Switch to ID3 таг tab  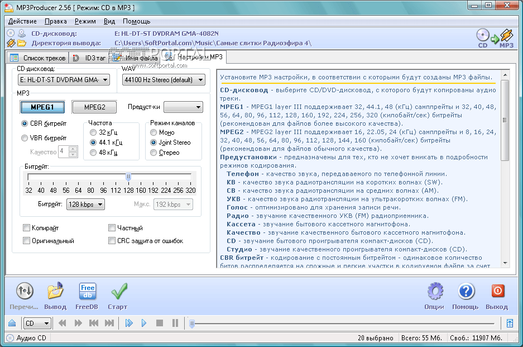coord(89,58)
